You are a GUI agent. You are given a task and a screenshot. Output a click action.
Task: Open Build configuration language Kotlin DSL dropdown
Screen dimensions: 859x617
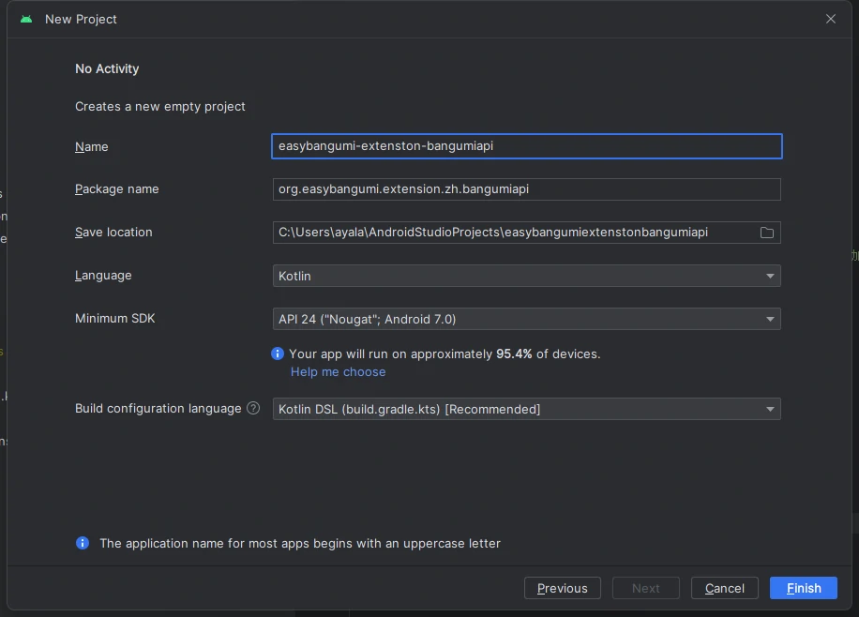click(x=526, y=409)
